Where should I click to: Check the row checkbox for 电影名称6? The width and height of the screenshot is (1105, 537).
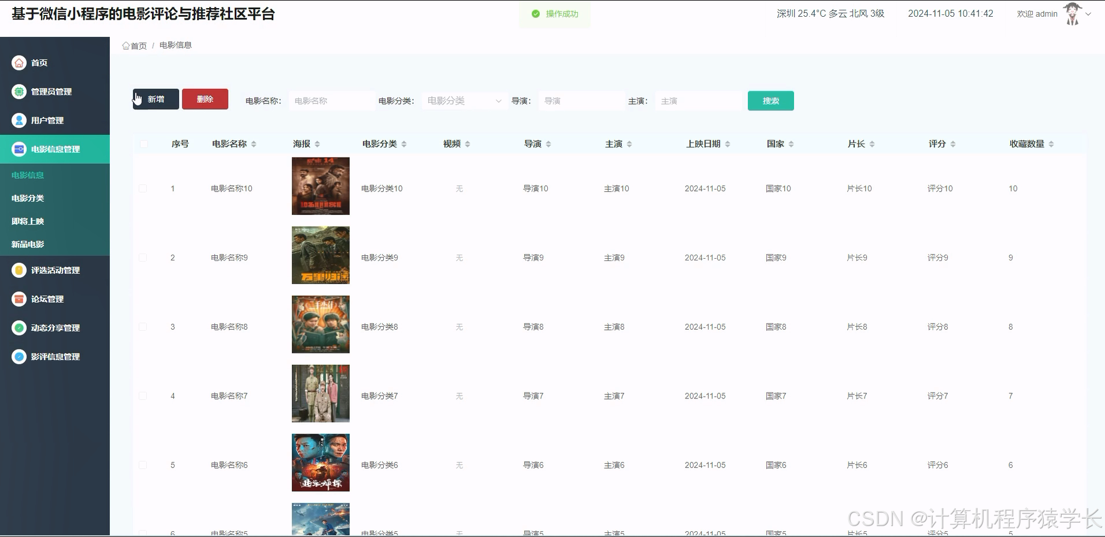[143, 465]
